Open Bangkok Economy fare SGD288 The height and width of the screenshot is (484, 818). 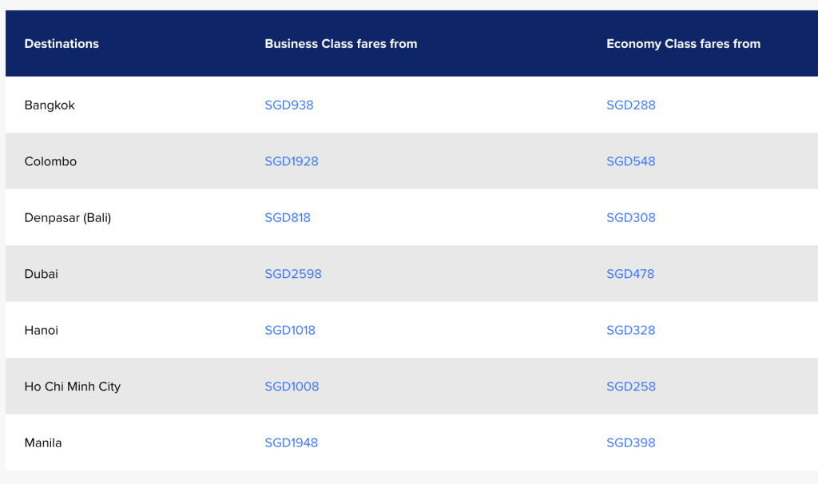(x=630, y=105)
